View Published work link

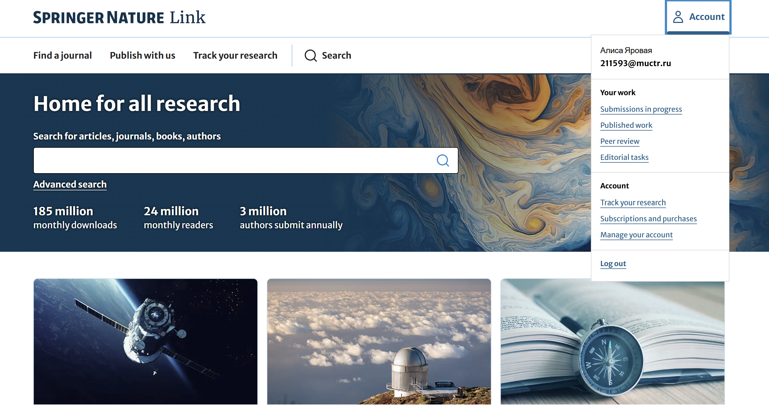[x=626, y=125]
